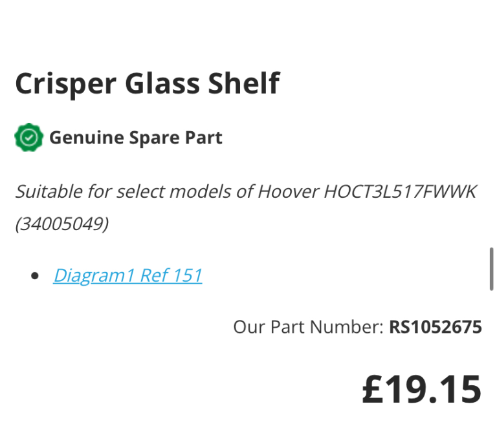The height and width of the screenshot is (444, 497).
Task: Click the RS1052675 part number
Action: tap(436, 327)
